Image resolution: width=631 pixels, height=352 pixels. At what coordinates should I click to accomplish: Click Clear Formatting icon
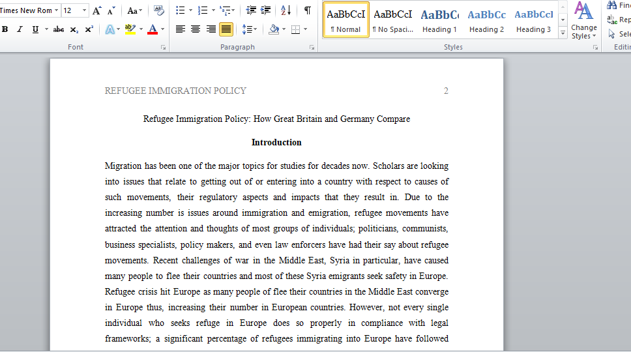click(x=159, y=10)
